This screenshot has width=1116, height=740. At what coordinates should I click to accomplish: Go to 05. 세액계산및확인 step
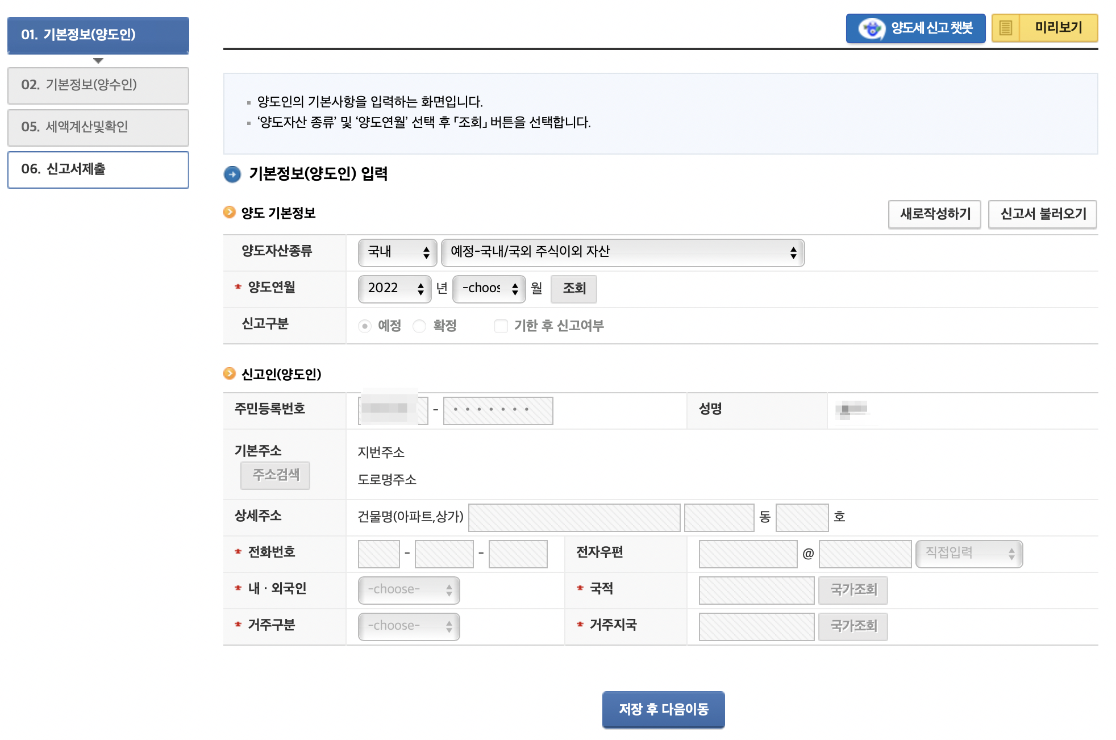98,127
